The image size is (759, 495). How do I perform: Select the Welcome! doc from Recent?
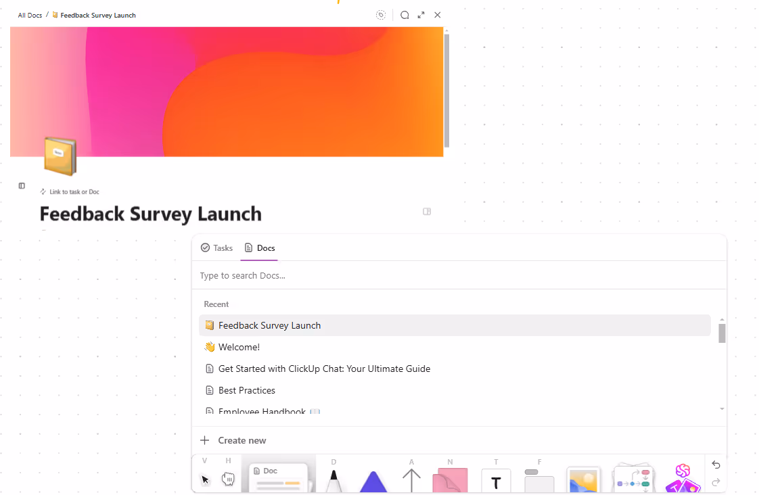pos(238,346)
